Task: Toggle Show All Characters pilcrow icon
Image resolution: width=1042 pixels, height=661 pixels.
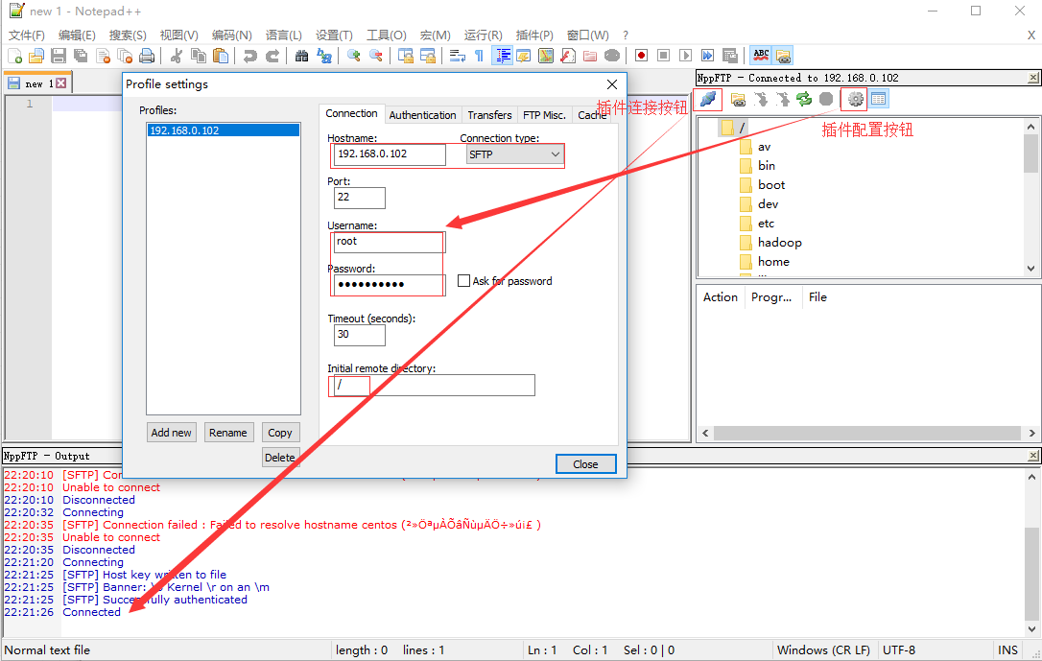Action: 479,56
